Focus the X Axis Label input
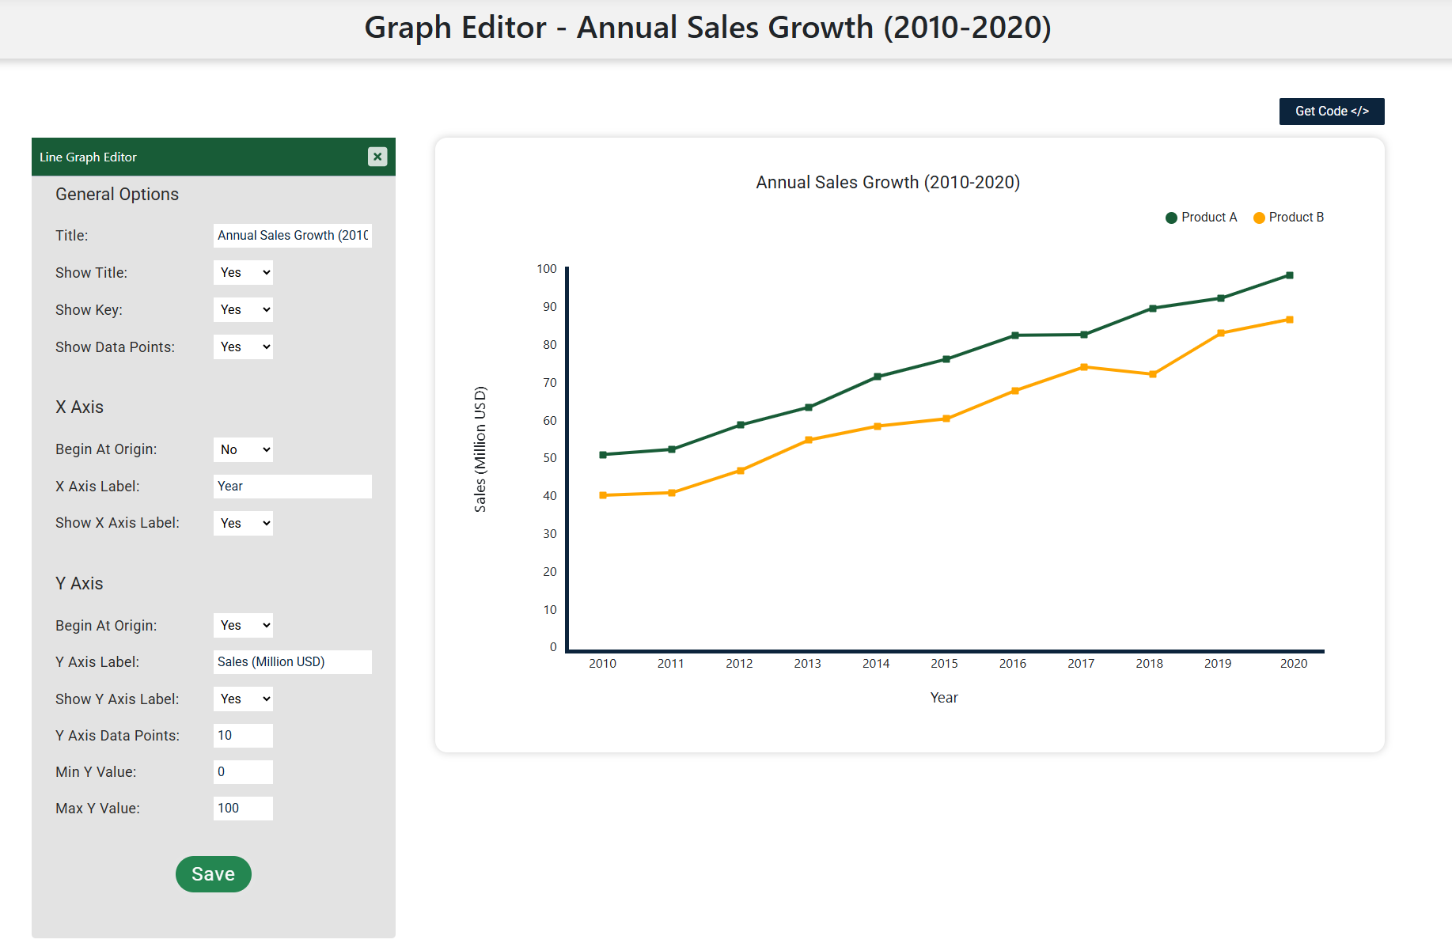 [x=292, y=487]
